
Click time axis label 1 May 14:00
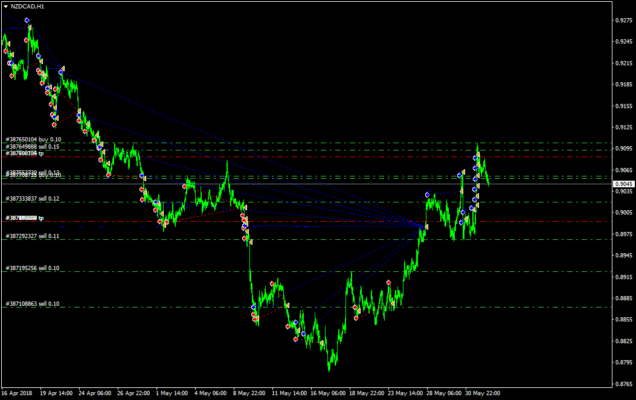pos(172,393)
